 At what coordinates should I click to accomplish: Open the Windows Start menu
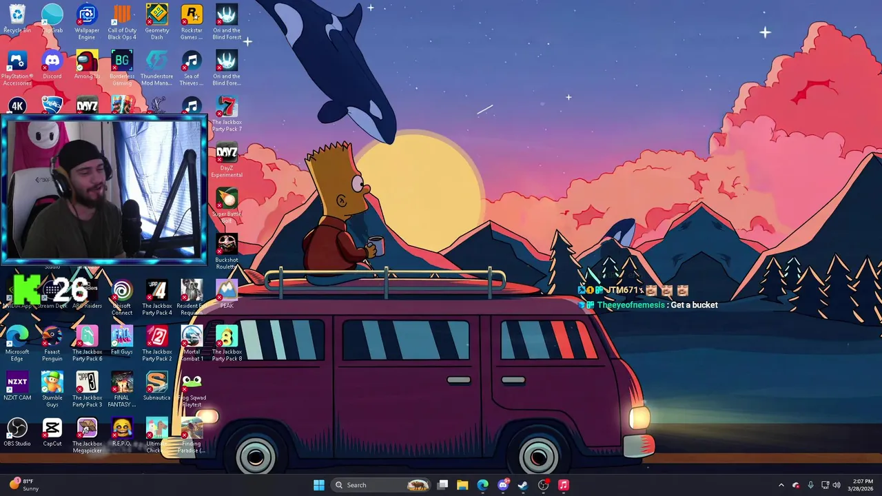pyautogui.click(x=319, y=485)
